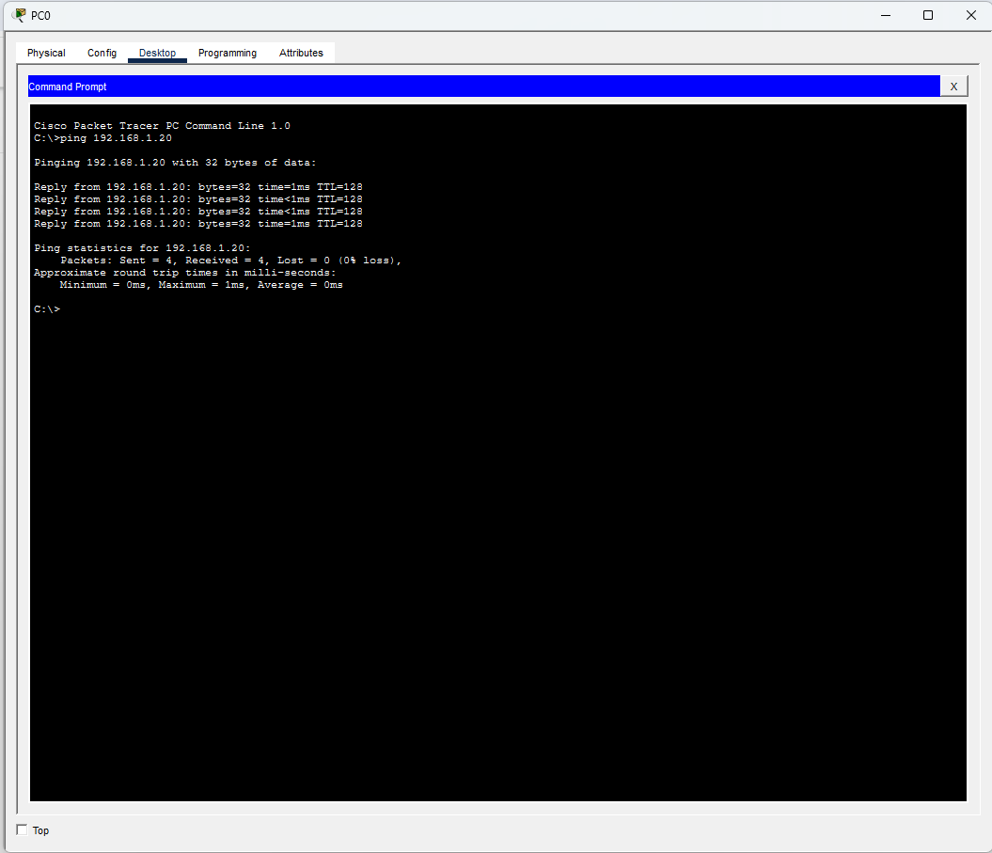
Task: Open the Physical tab
Action: click(x=46, y=54)
